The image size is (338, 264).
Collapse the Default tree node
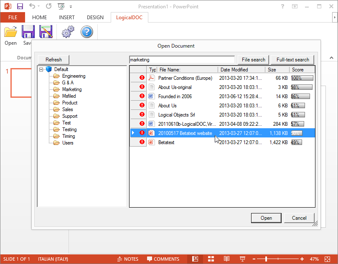(41, 69)
